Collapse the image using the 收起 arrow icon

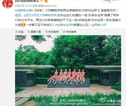click(16, 32)
